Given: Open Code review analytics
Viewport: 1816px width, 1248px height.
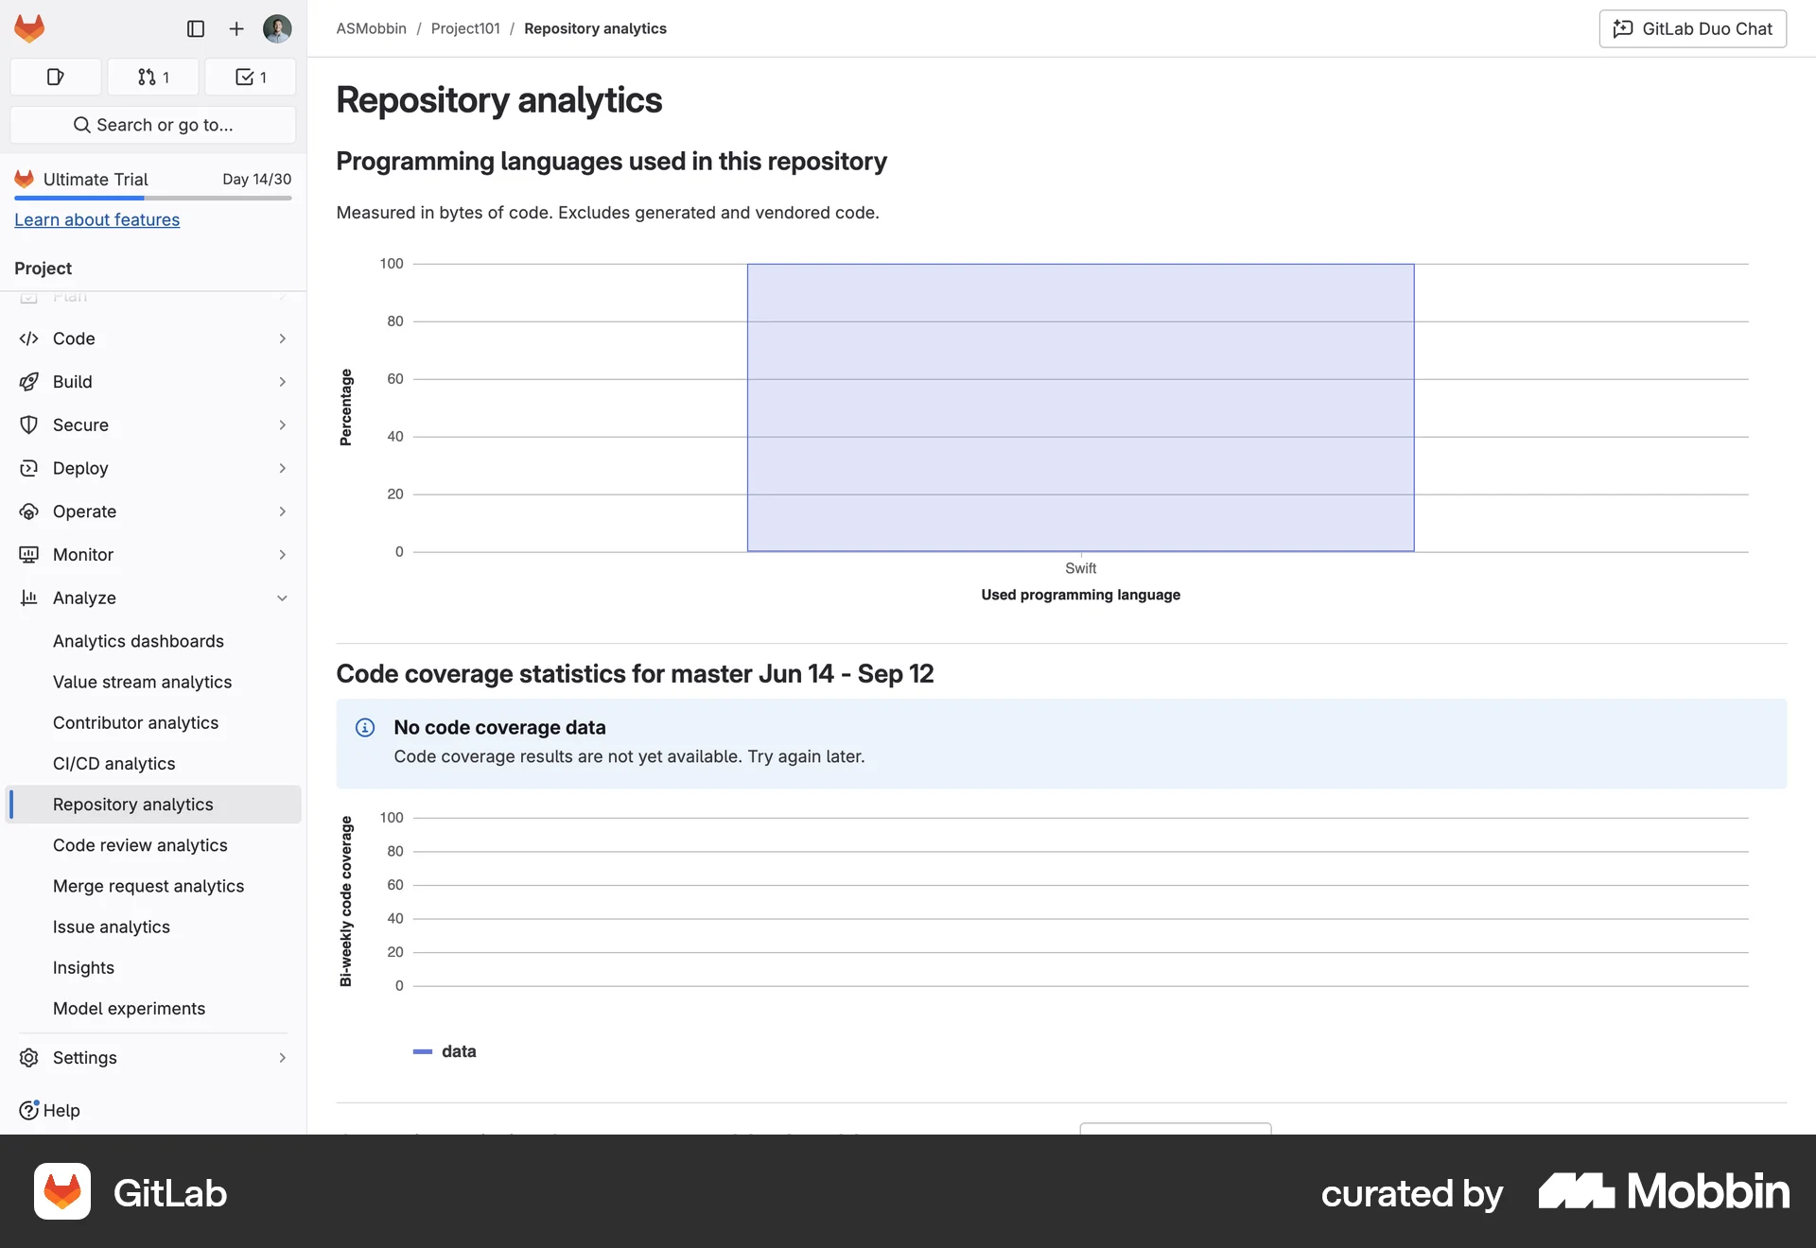Looking at the screenshot, I should 140,844.
